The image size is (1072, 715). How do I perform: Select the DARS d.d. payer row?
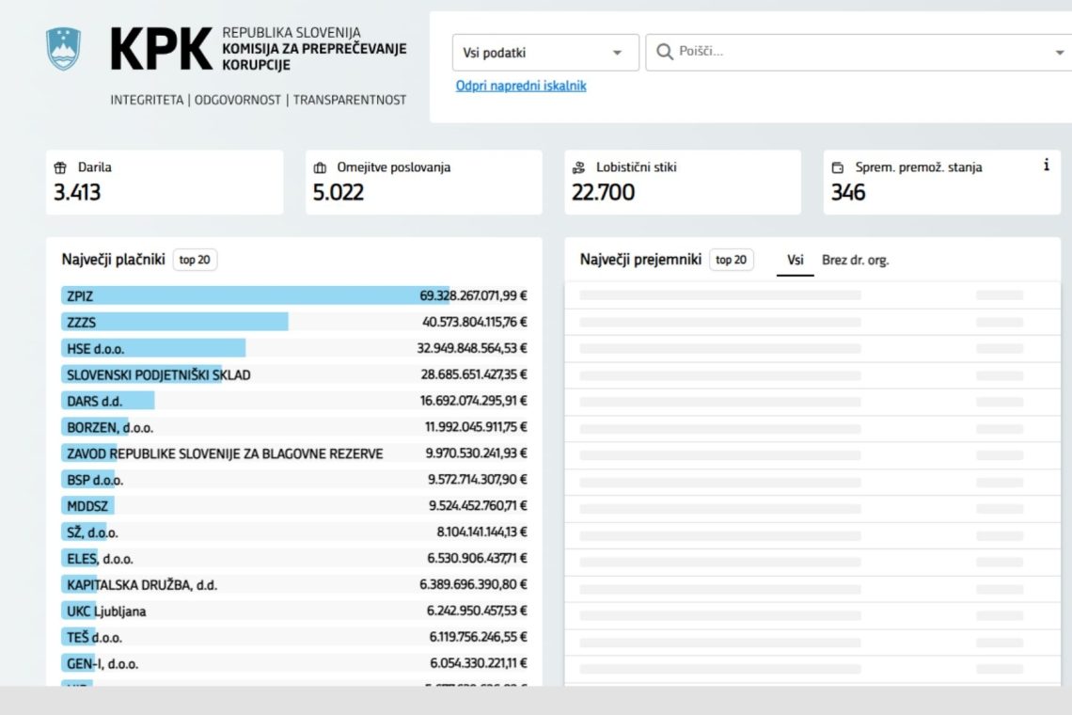(294, 401)
